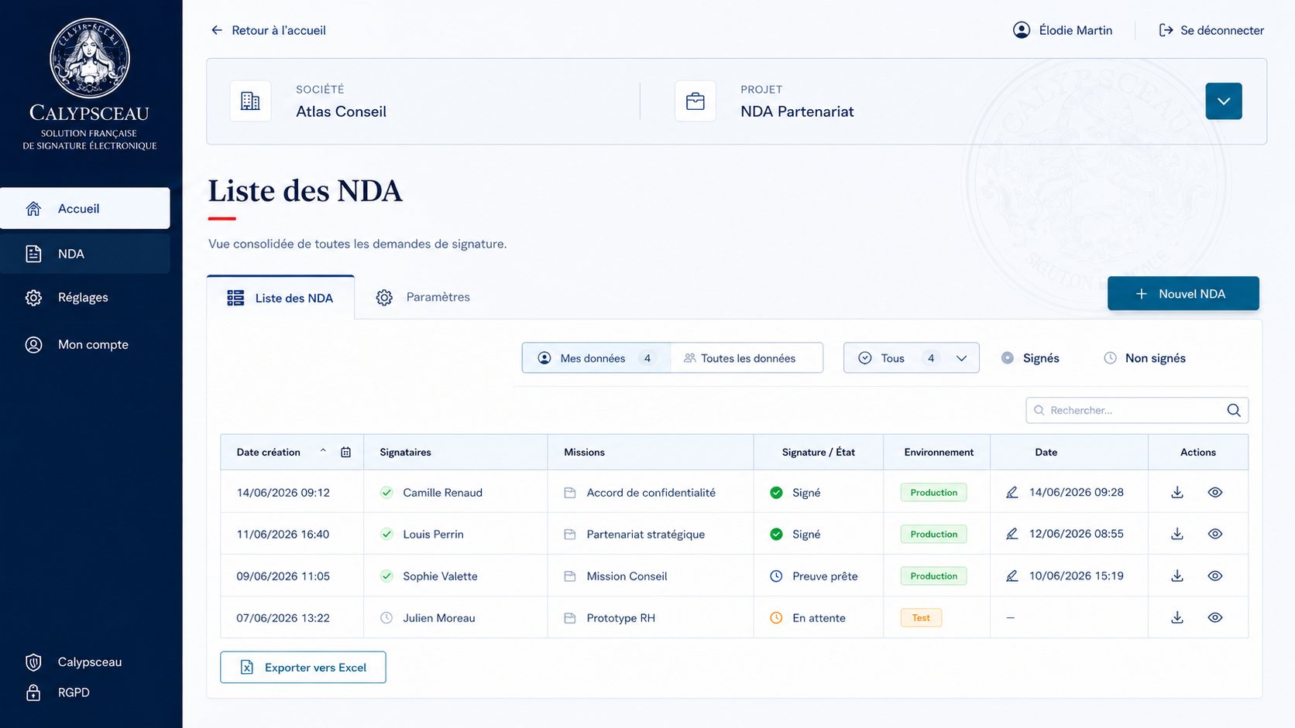Click the search magnifier icon
The image size is (1295, 728).
coord(1234,411)
